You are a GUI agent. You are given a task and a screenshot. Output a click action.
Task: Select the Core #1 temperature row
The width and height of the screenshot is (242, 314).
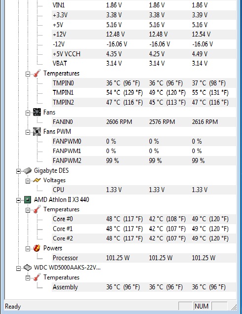coord(144,229)
